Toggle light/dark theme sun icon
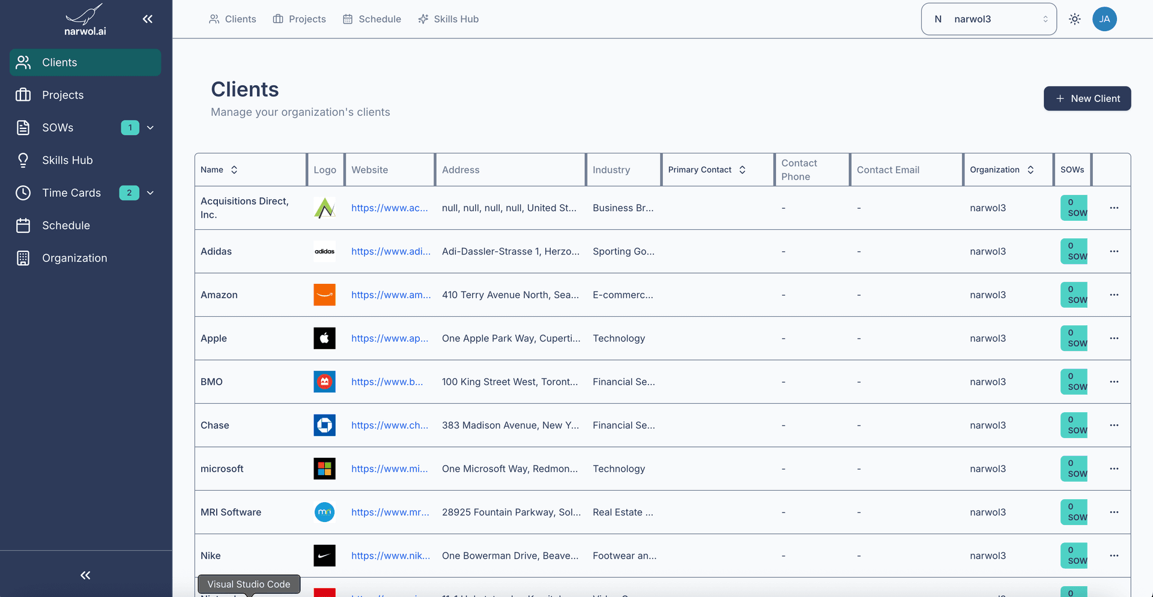This screenshot has height=597, width=1153. point(1075,19)
